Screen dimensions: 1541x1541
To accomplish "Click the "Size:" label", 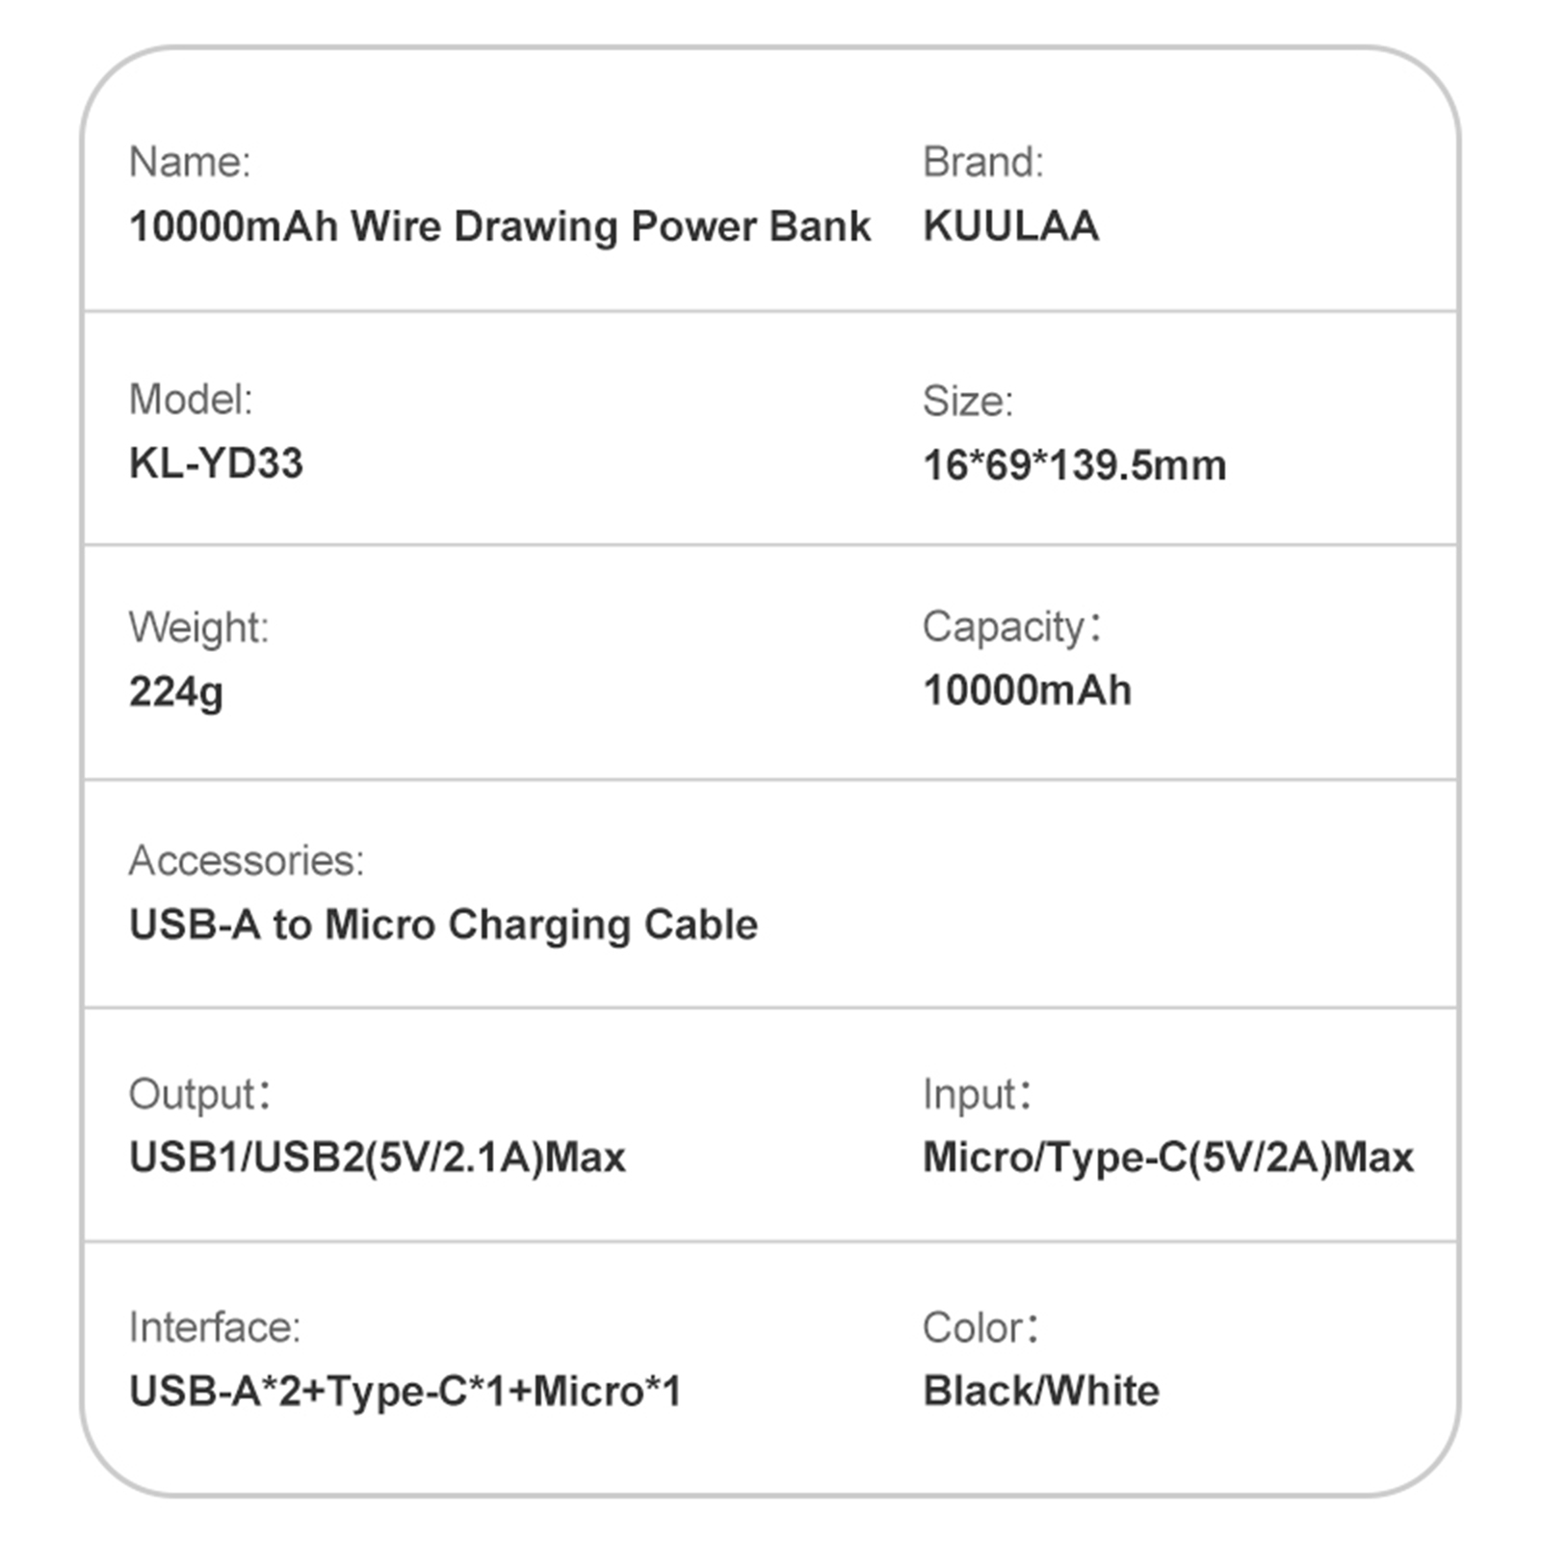I will pyautogui.click(x=967, y=401).
